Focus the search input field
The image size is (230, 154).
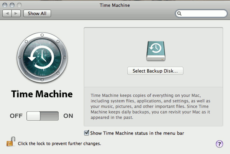204,13
